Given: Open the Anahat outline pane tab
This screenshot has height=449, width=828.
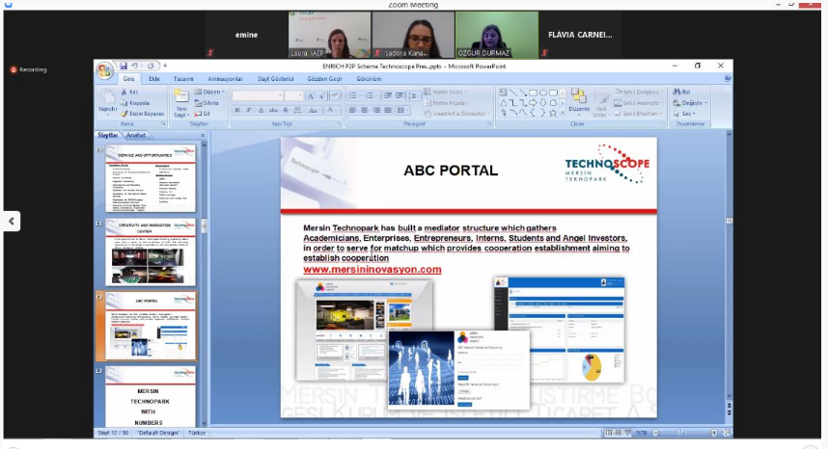Looking at the screenshot, I should pyautogui.click(x=136, y=135).
